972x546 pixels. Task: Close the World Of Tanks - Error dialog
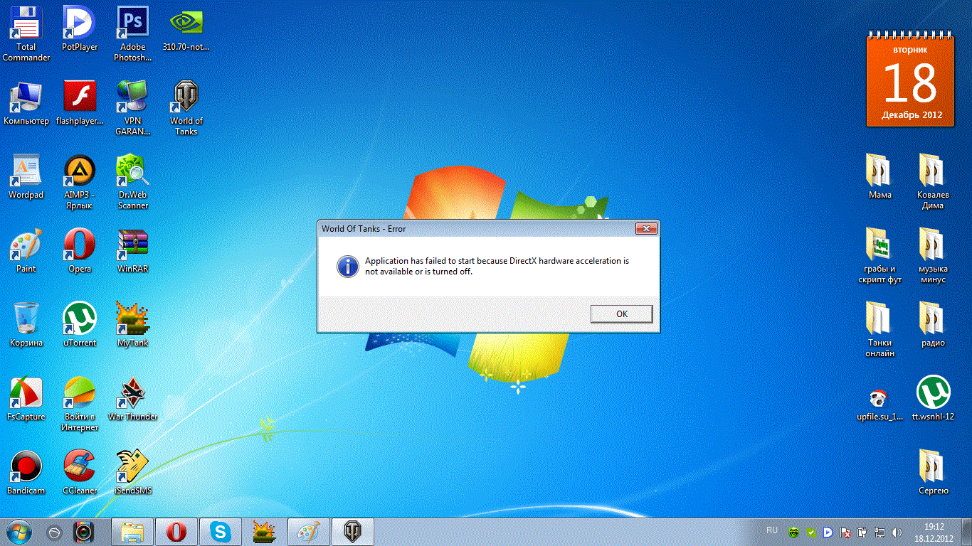[646, 228]
